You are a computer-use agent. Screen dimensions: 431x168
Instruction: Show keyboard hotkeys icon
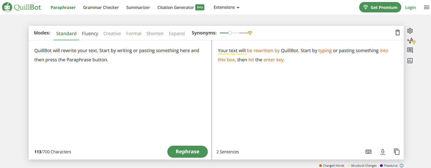(368, 152)
